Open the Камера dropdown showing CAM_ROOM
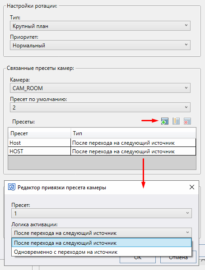205x270 pixels. (x=100, y=88)
